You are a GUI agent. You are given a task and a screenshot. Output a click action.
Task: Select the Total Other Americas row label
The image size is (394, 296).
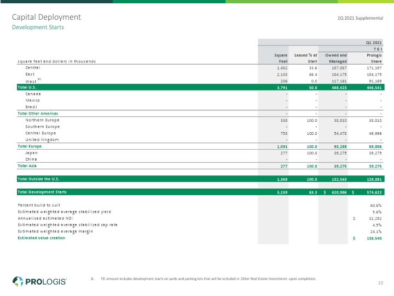(38, 113)
